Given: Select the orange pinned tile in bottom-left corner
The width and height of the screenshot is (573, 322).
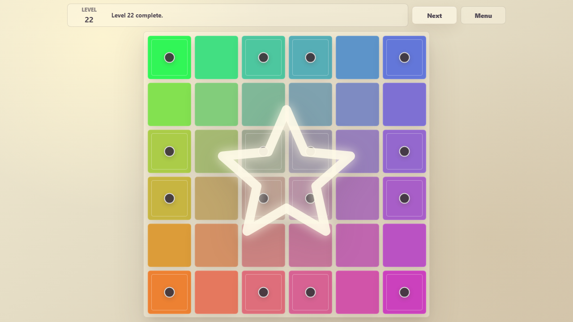Looking at the screenshot, I should coord(169,292).
